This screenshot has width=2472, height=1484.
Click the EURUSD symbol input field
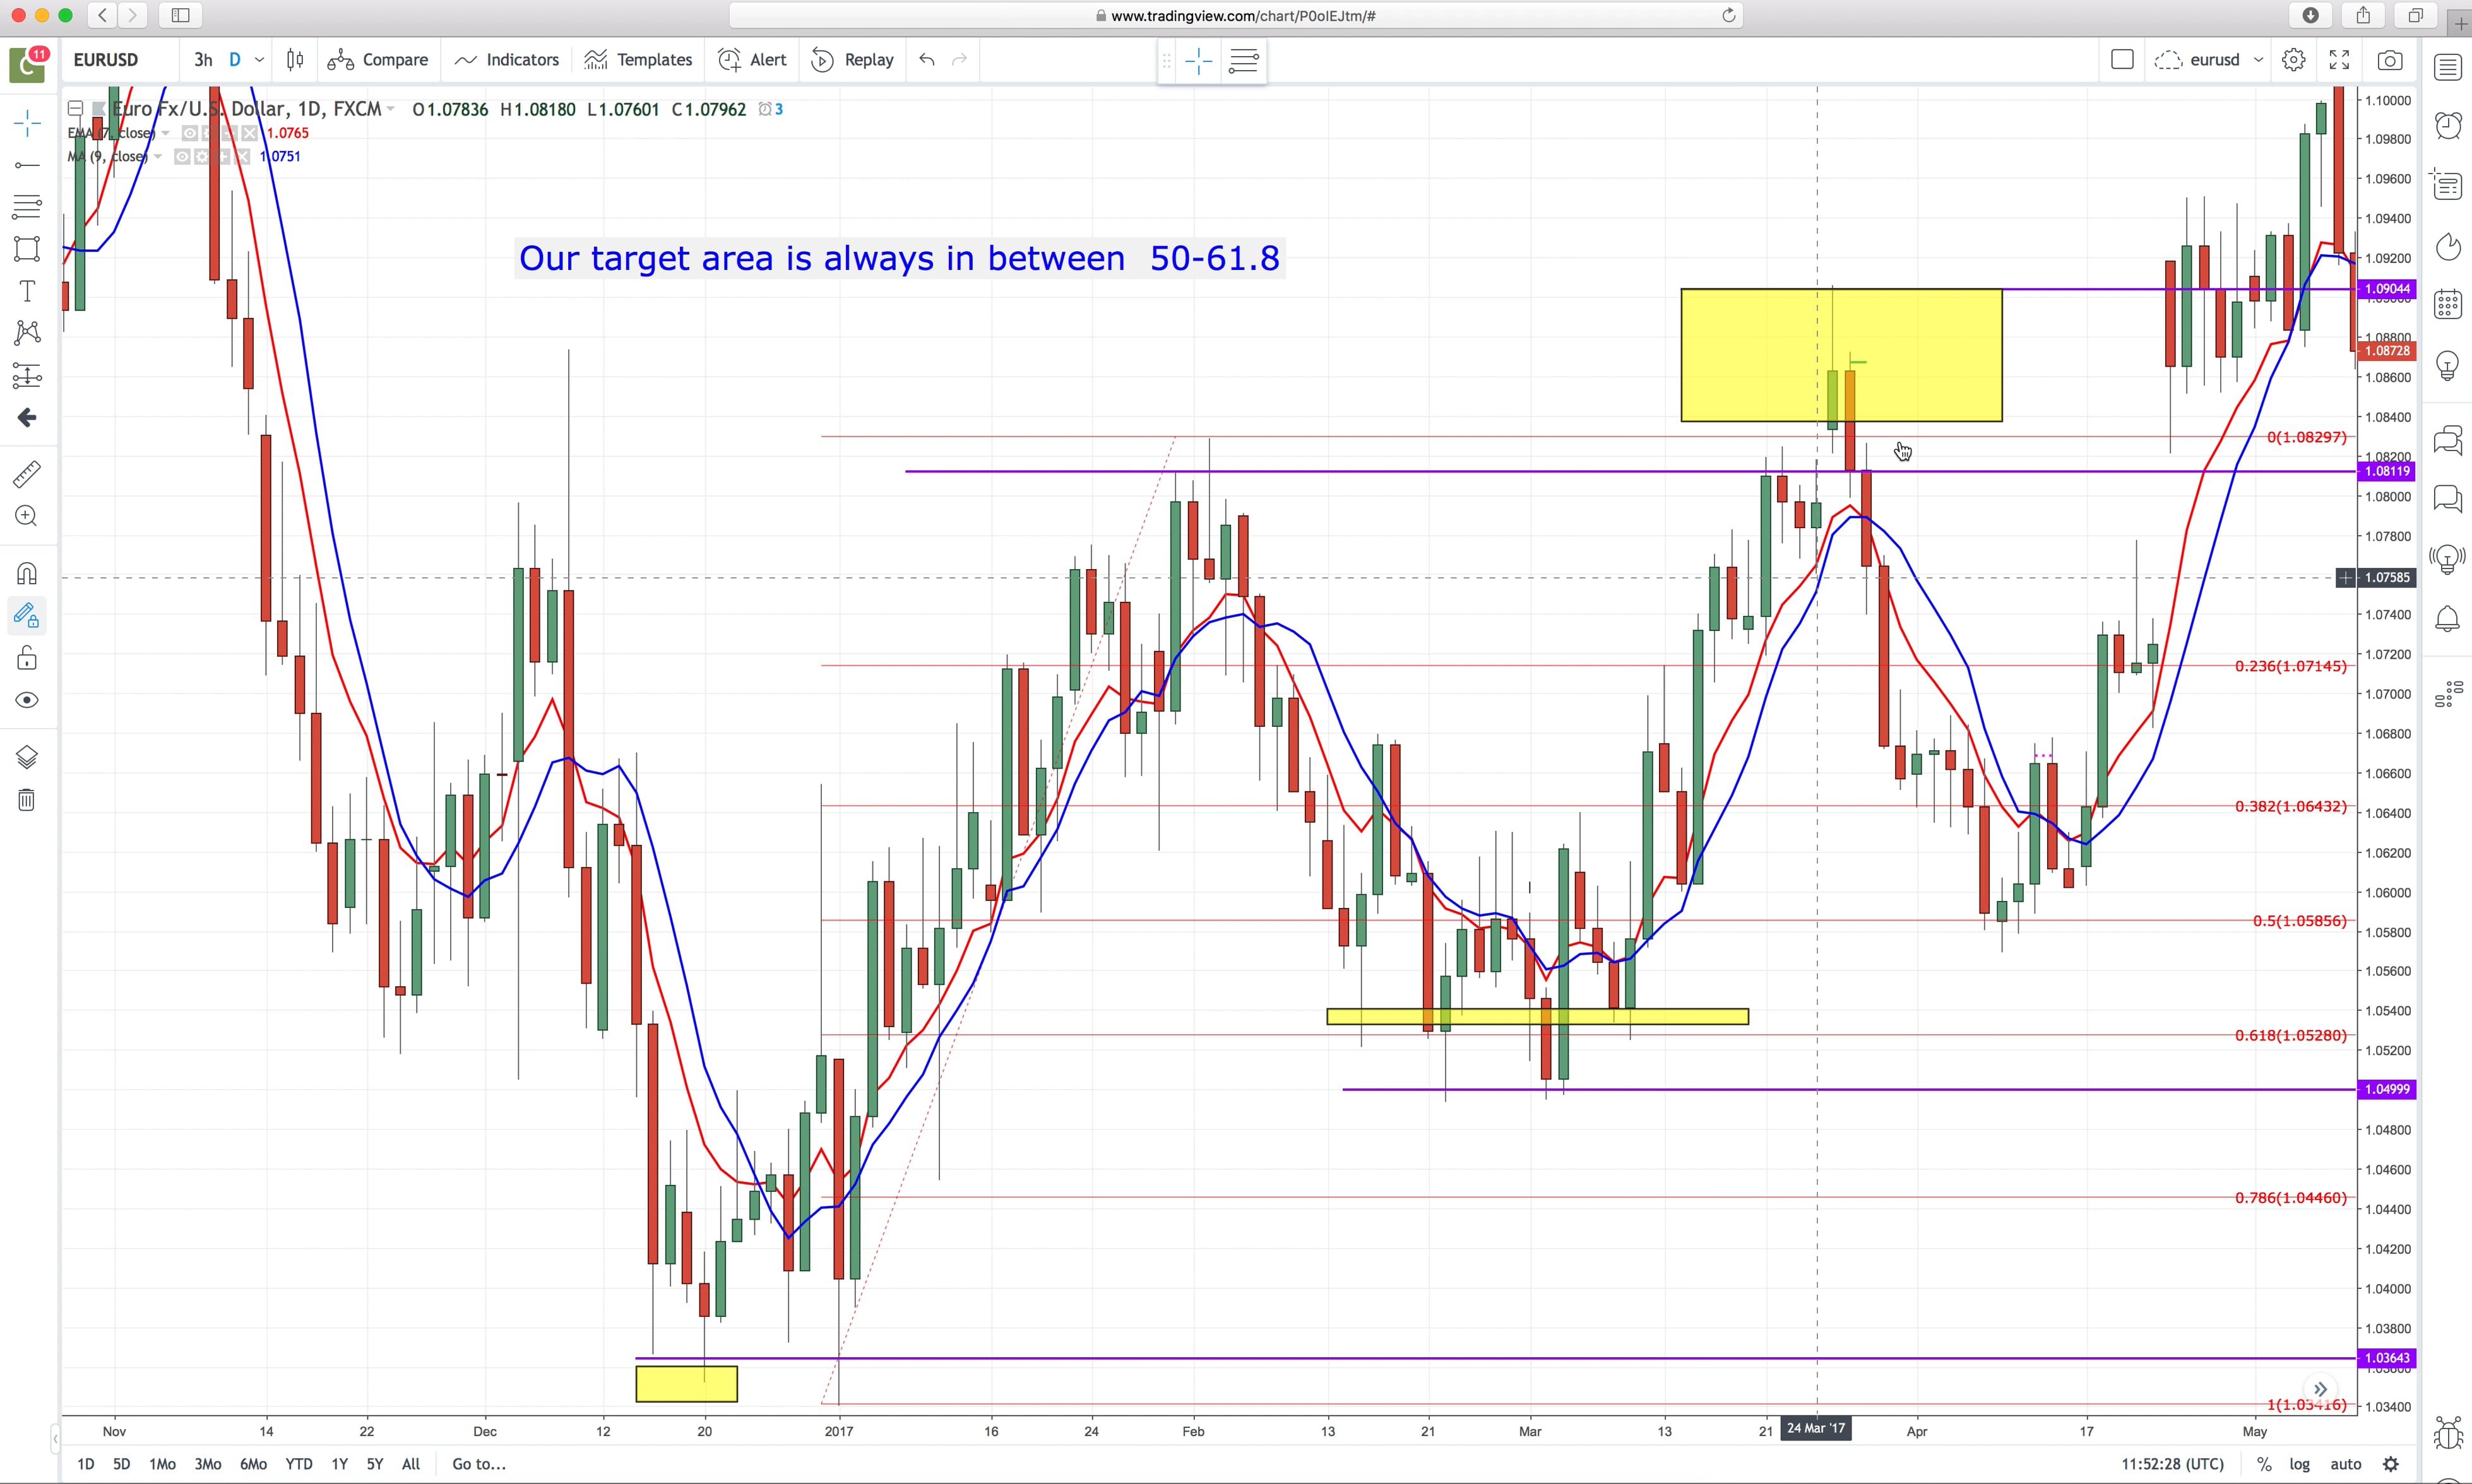point(120,60)
